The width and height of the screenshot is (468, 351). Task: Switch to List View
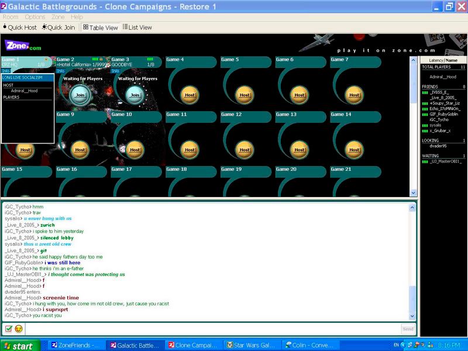pyautogui.click(x=137, y=27)
